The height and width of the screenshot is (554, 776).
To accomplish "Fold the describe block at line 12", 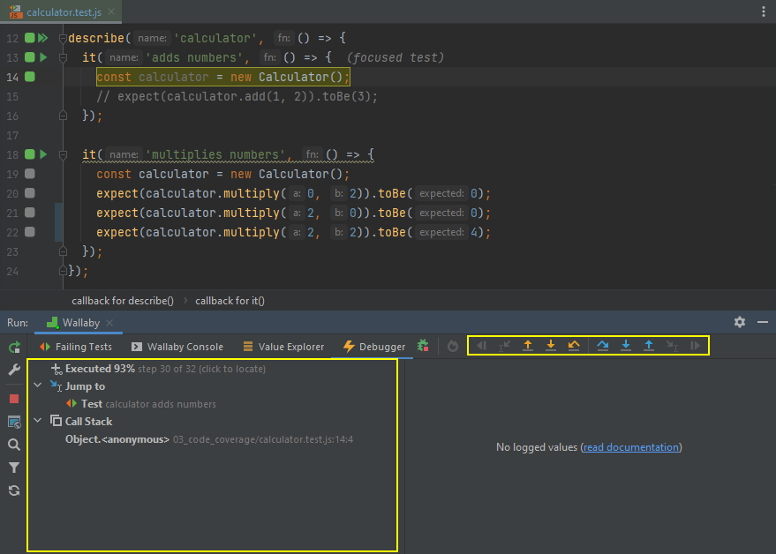I will (x=63, y=38).
